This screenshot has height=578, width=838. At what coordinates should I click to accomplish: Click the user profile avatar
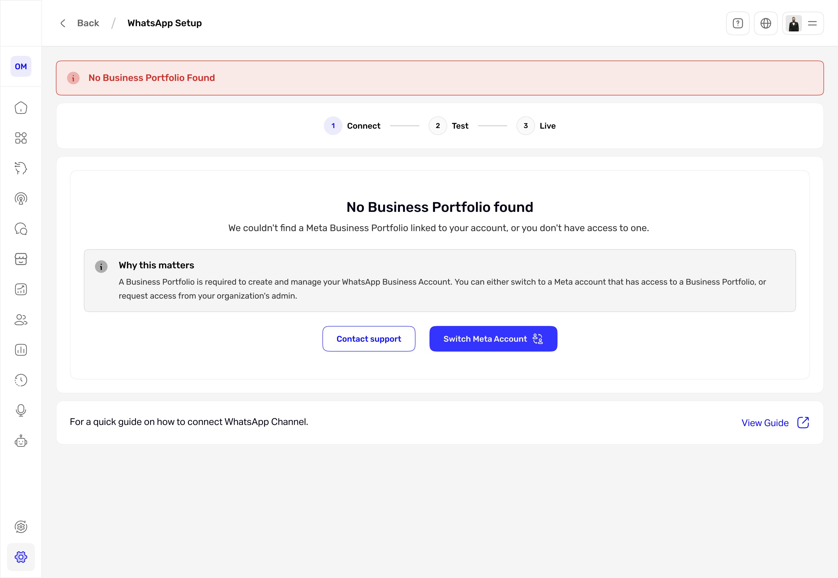click(794, 24)
